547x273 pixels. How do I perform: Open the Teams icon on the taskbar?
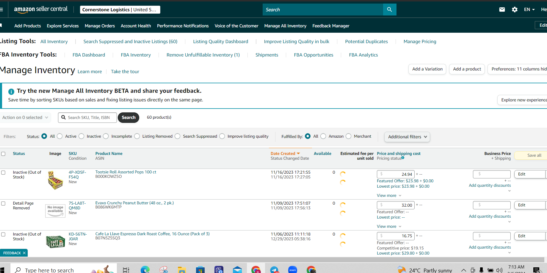[x=219, y=270]
